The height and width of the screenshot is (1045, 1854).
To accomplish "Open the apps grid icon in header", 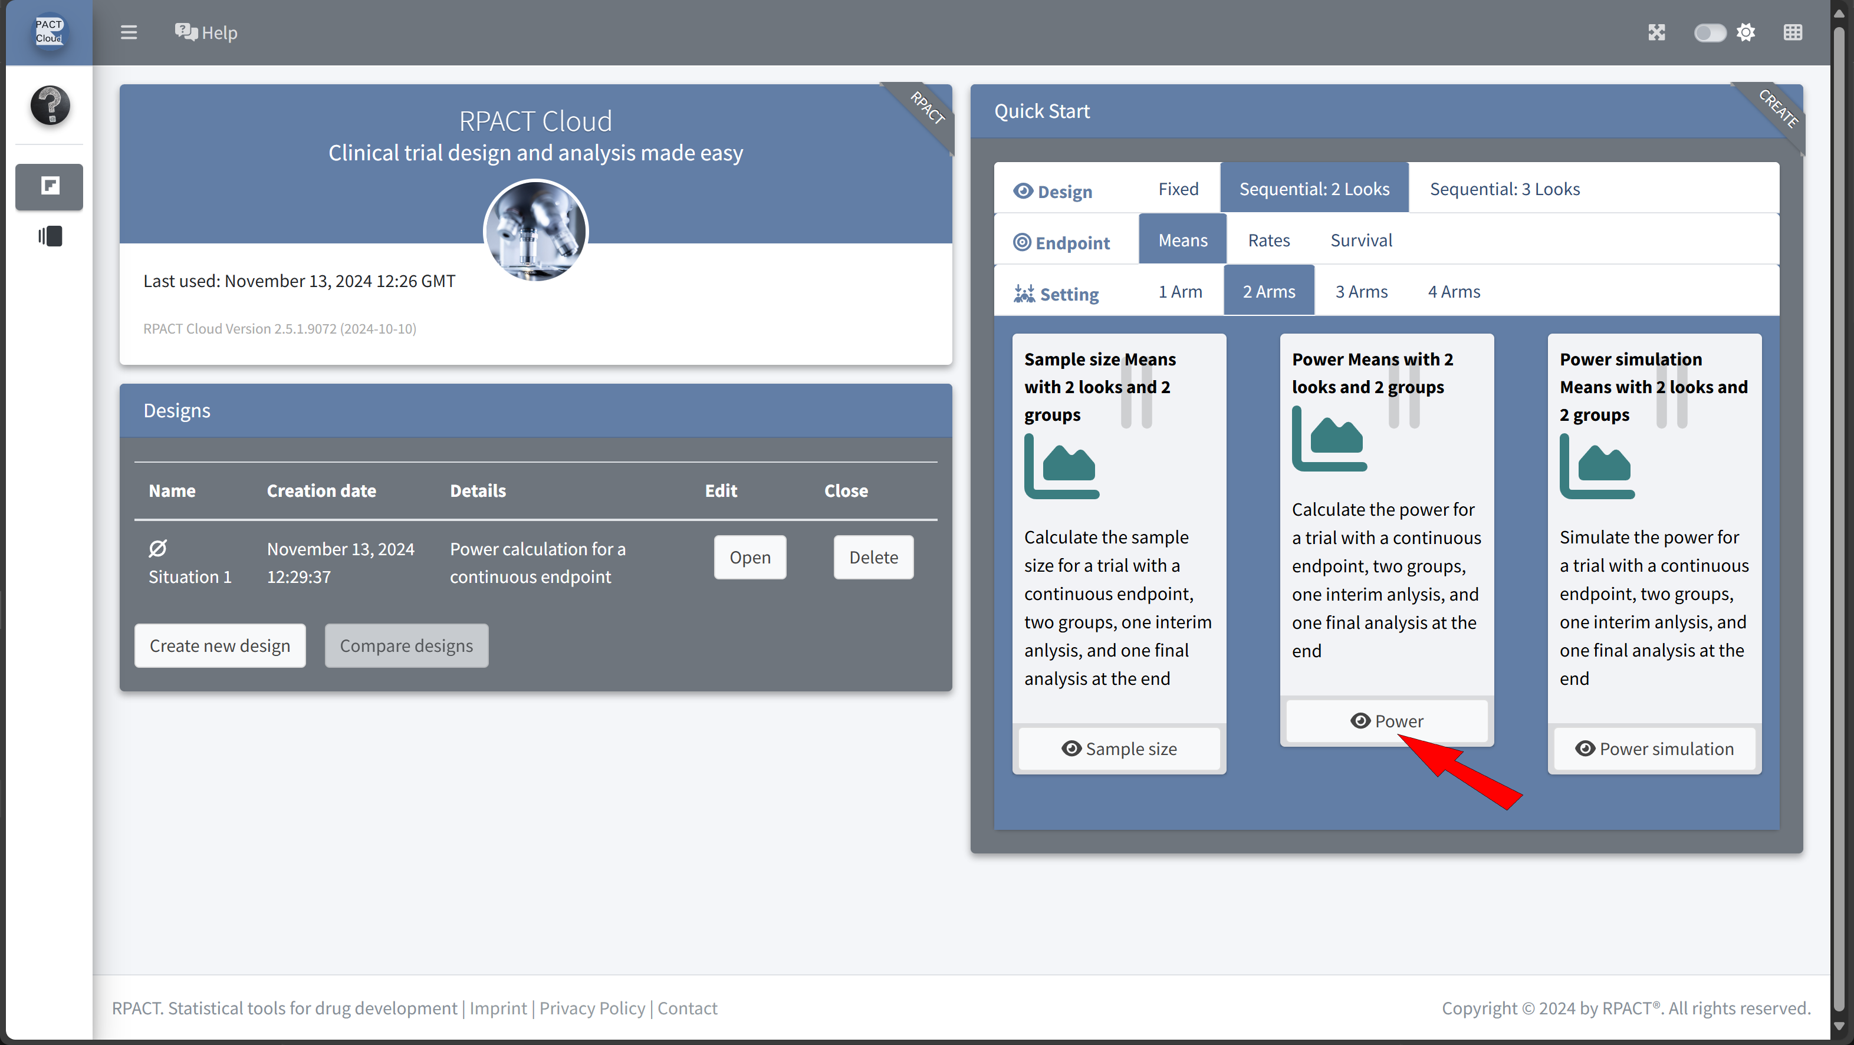I will [1792, 32].
